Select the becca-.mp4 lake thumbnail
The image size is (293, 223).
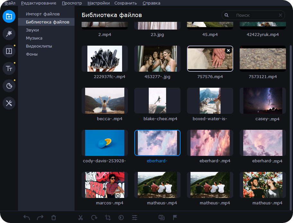[x=105, y=101]
